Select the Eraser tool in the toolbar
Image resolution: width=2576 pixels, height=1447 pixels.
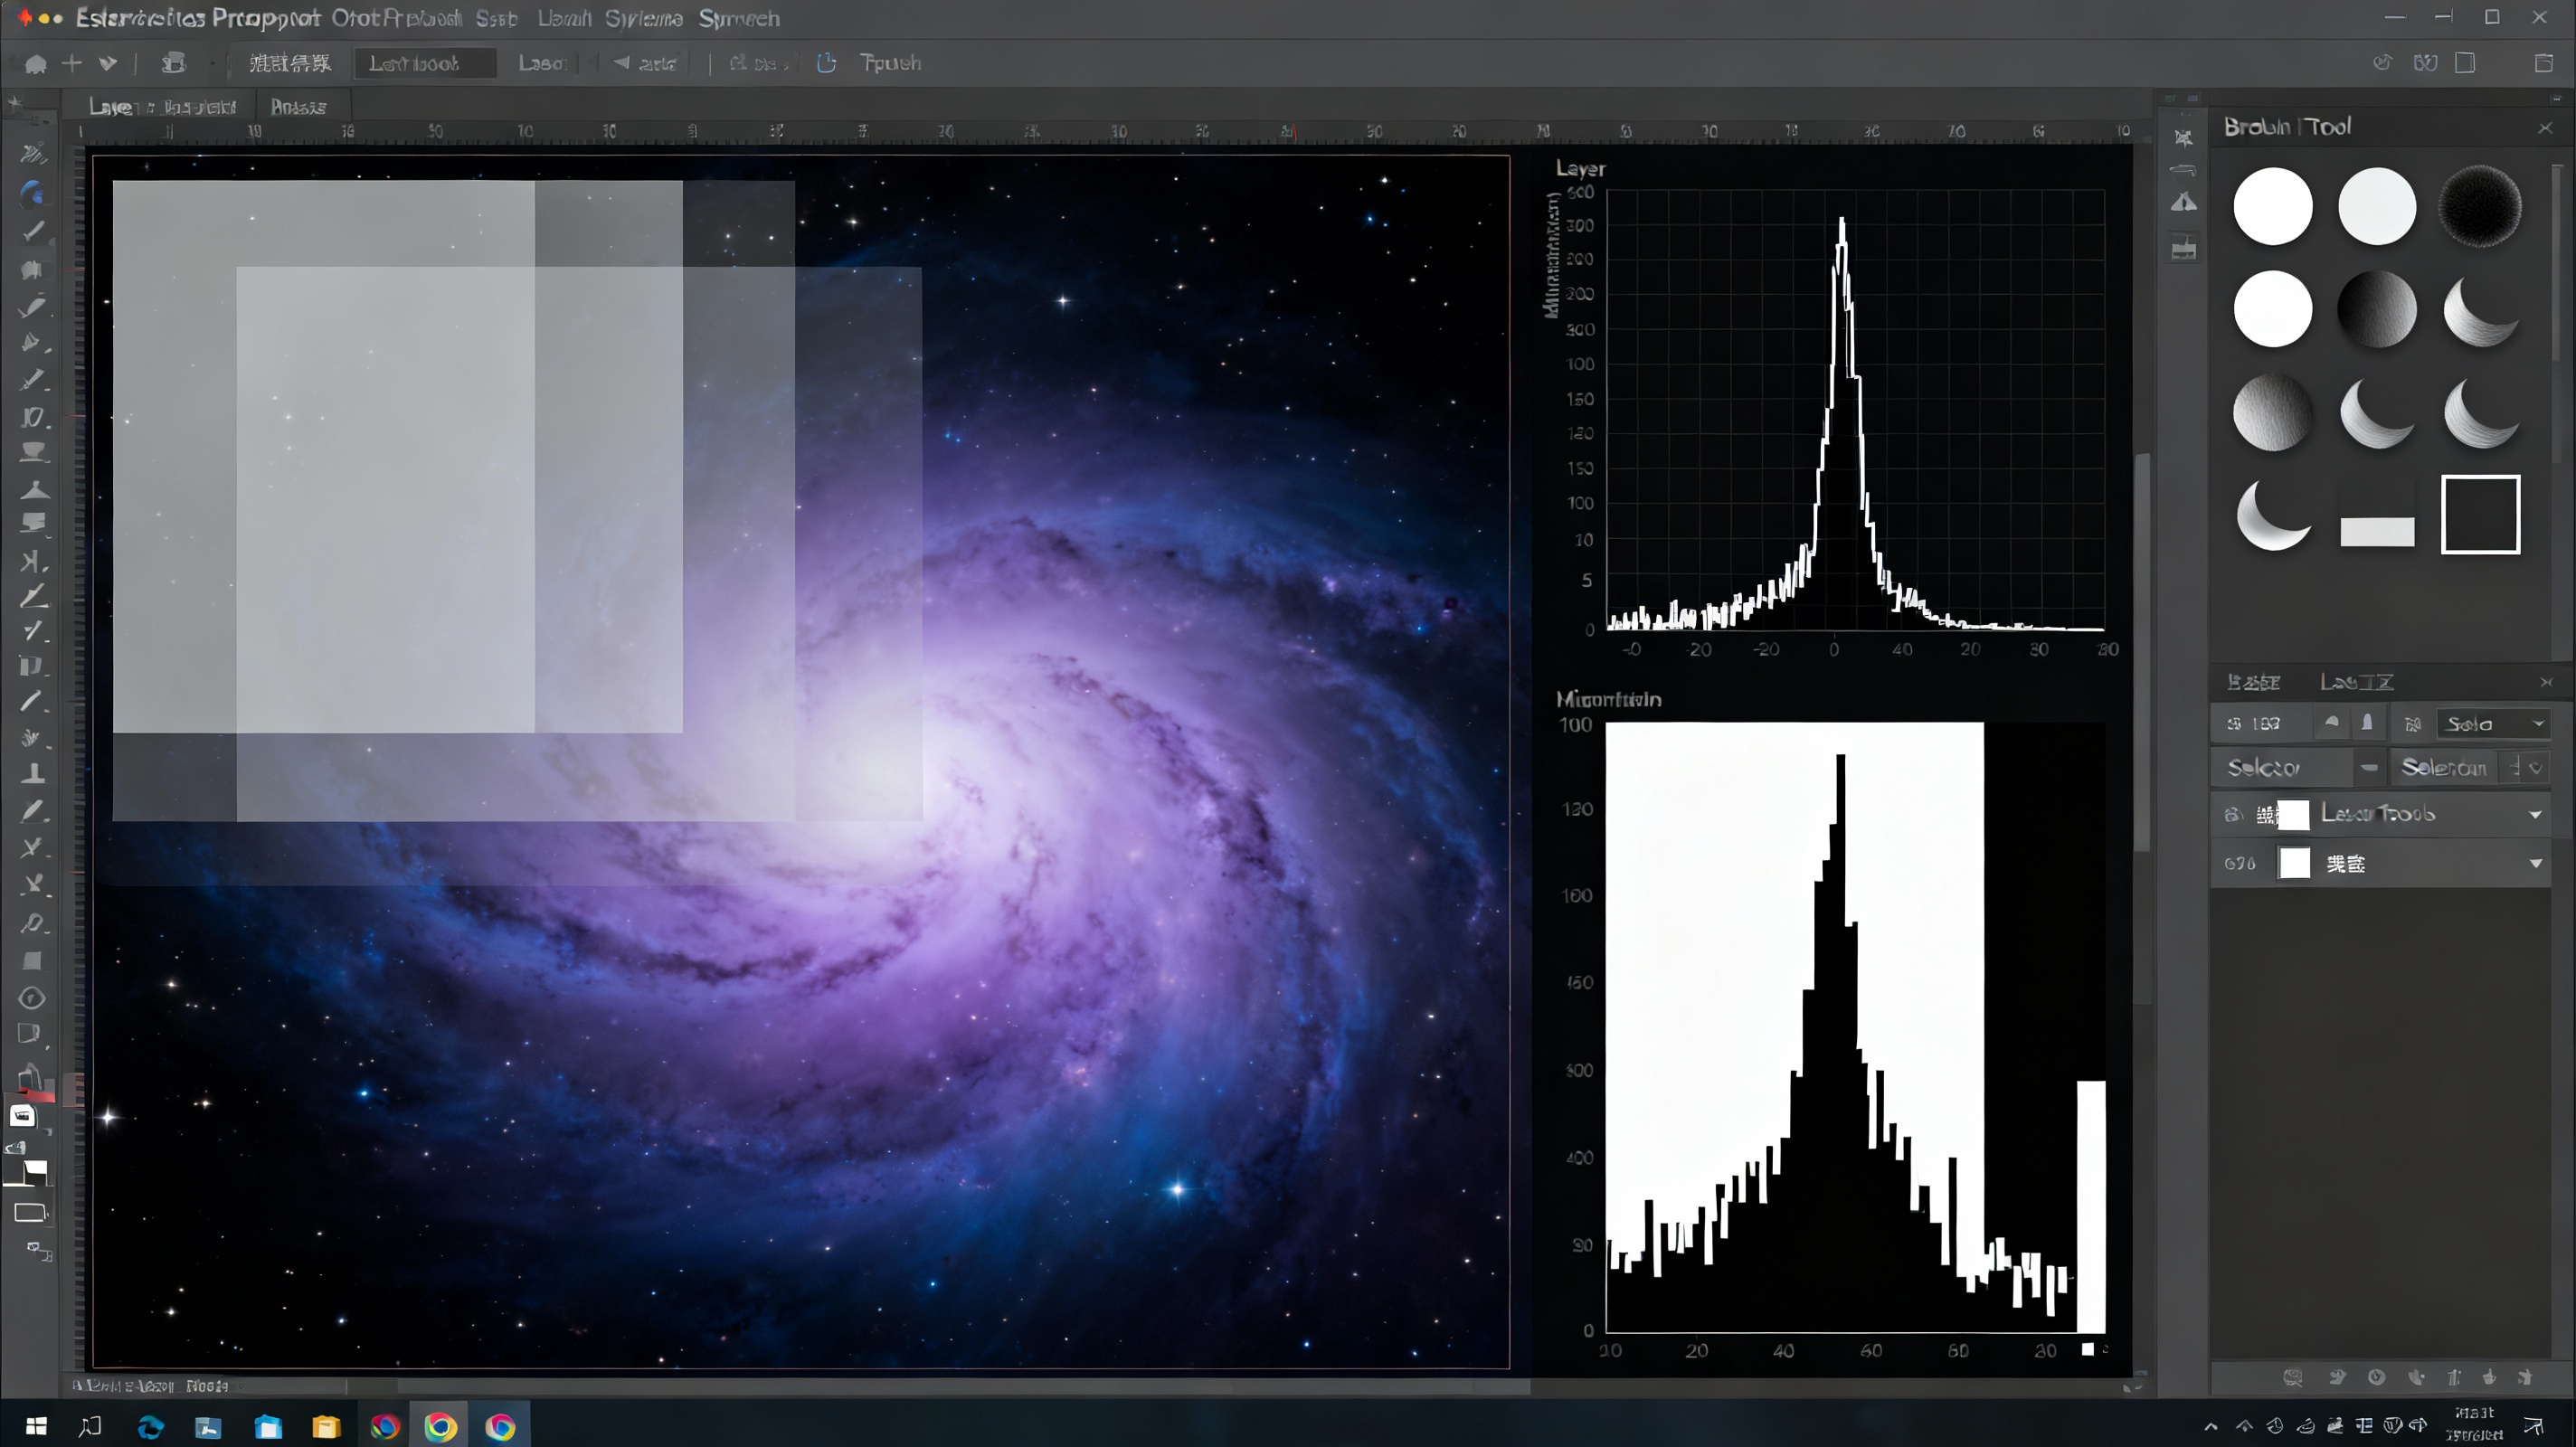pyautogui.click(x=33, y=522)
